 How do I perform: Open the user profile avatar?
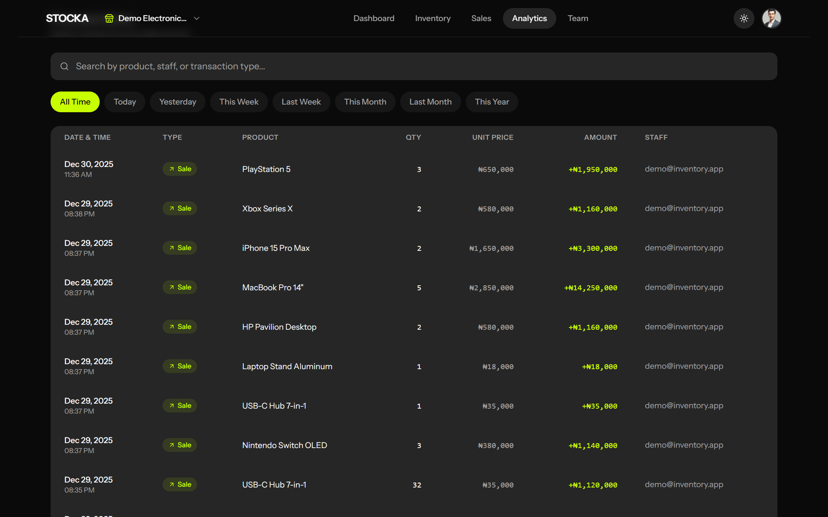[x=771, y=18]
